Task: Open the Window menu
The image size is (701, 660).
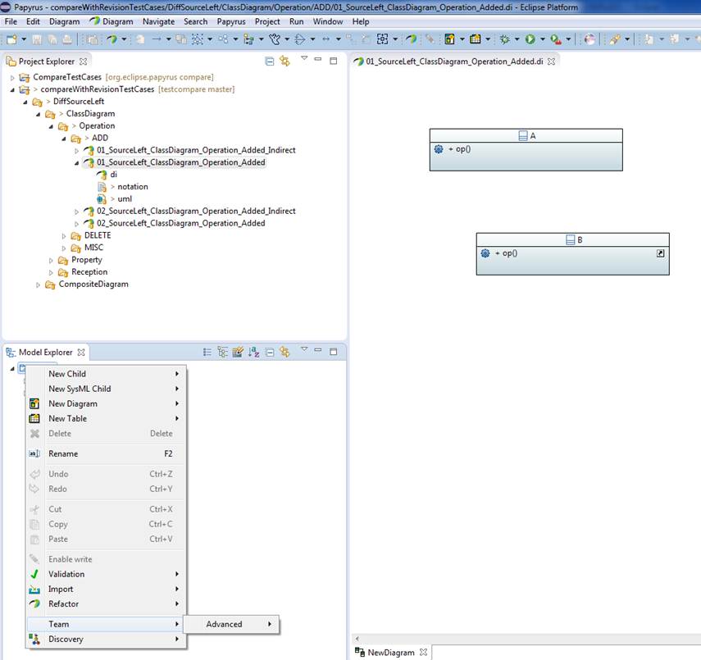Action: [328, 21]
